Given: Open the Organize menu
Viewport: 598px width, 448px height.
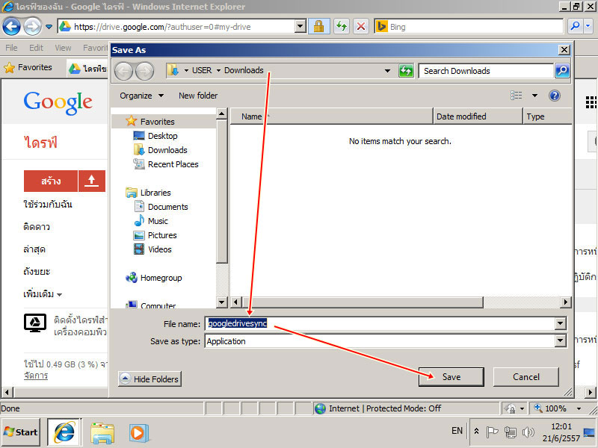Looking at the screenshot, I should click(141, 96).
